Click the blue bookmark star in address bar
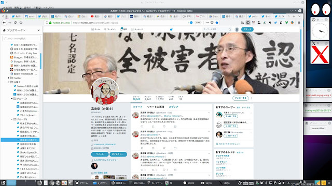Image resolution: width=332 pixels, height=186 pixels. (x=217, y=23)
